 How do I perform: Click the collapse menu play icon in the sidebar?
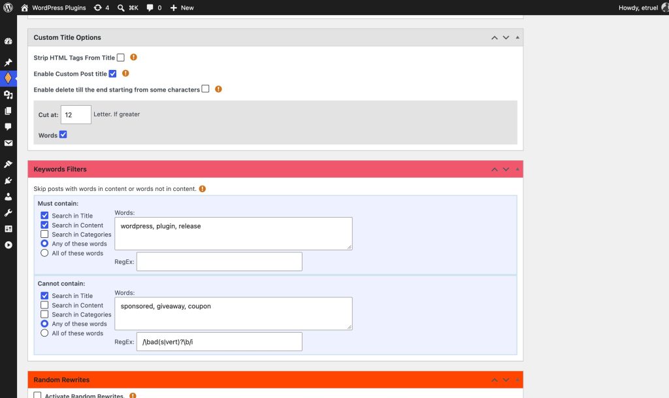pos(8,245)
